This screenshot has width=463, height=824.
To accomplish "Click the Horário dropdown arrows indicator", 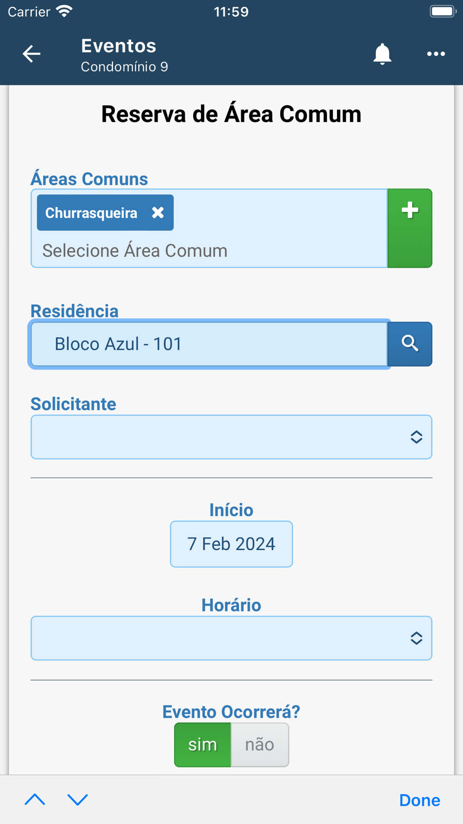I will coord(416,638).
